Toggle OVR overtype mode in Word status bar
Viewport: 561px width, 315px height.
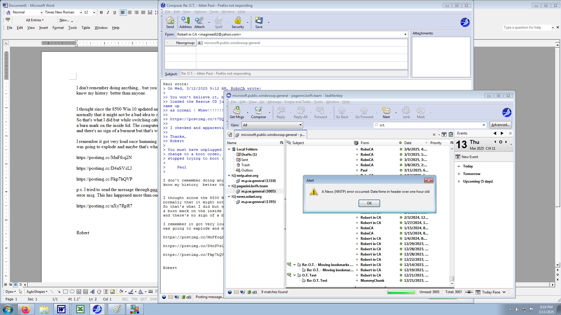coord(153,299)
